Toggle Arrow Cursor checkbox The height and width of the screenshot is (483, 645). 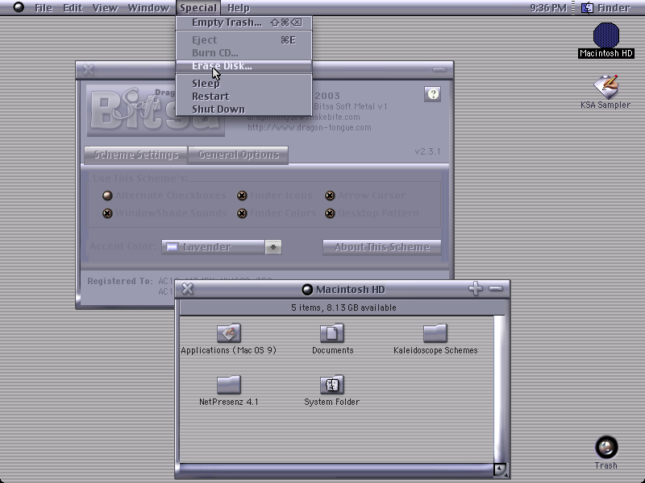[330, 196]
